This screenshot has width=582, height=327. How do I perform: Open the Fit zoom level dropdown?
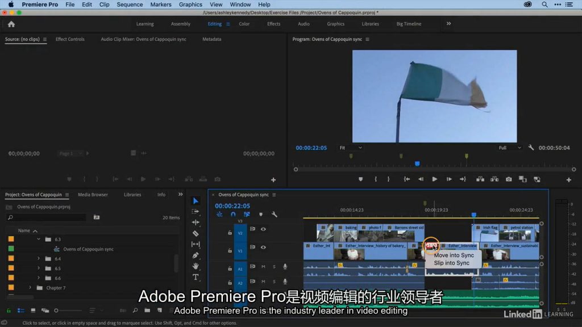350,148
